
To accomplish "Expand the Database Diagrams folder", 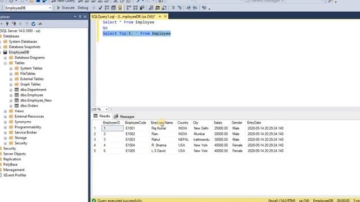I will [5, 58].
